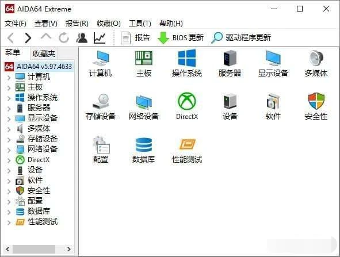Screen dimensions: 340x257
Task: Switch to the 收藏夹 tab
Action: 44,53
